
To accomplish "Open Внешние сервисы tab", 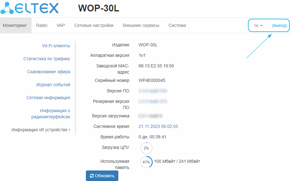I will pyautogui.click(x=141, y=26).
